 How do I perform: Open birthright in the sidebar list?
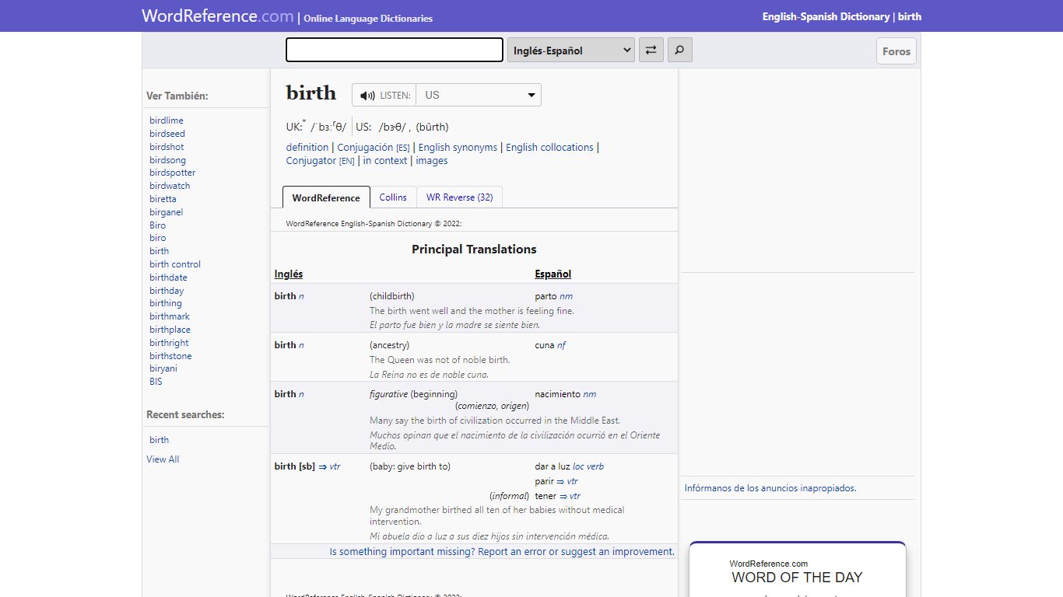click(169, 343)
